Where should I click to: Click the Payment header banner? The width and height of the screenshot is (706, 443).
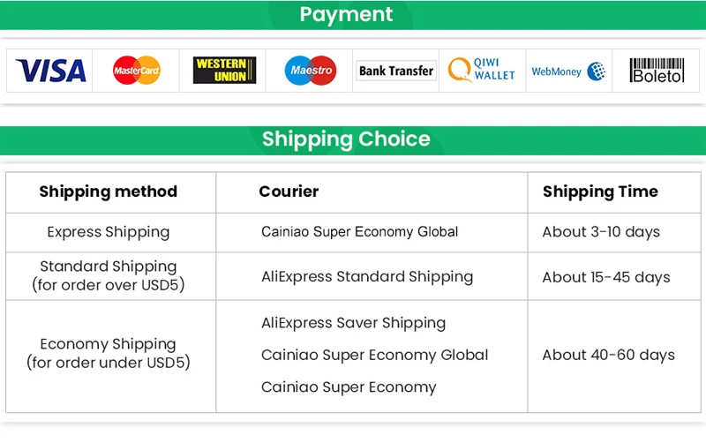(x=353, y=15)
